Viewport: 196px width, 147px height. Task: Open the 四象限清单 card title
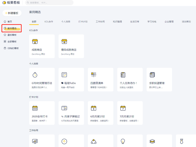point(97,83)
